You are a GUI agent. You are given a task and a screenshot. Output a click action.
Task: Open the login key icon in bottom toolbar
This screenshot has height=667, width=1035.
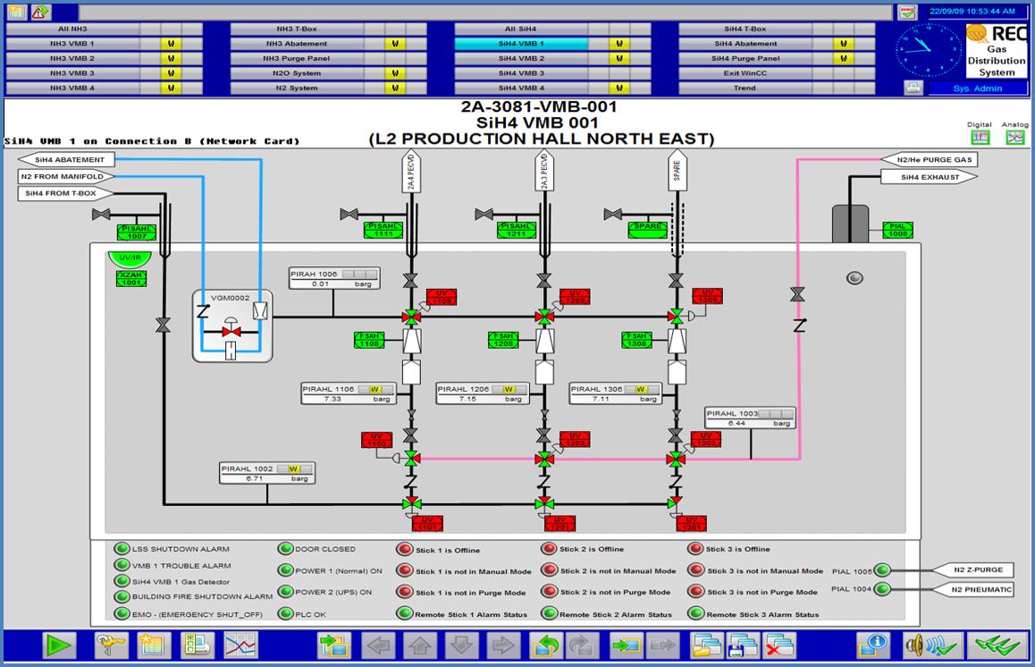click(x=111, y=646)
